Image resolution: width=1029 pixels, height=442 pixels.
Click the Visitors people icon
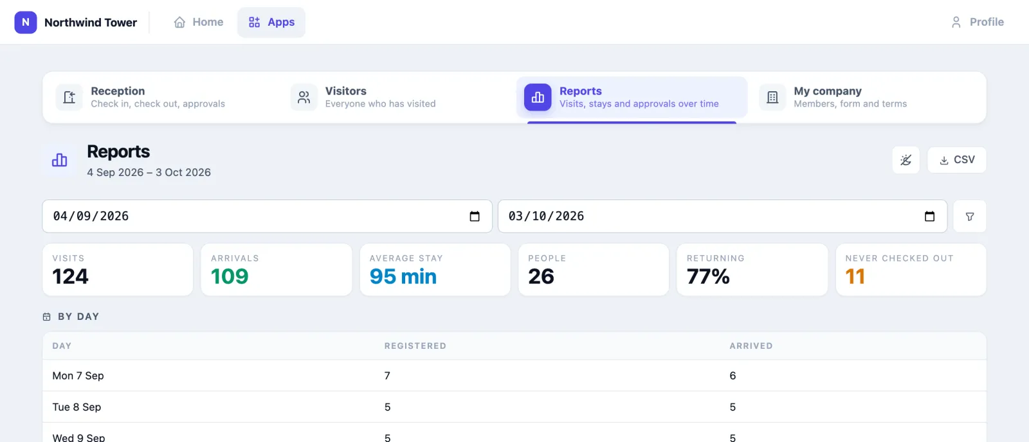tap(304, 98)
